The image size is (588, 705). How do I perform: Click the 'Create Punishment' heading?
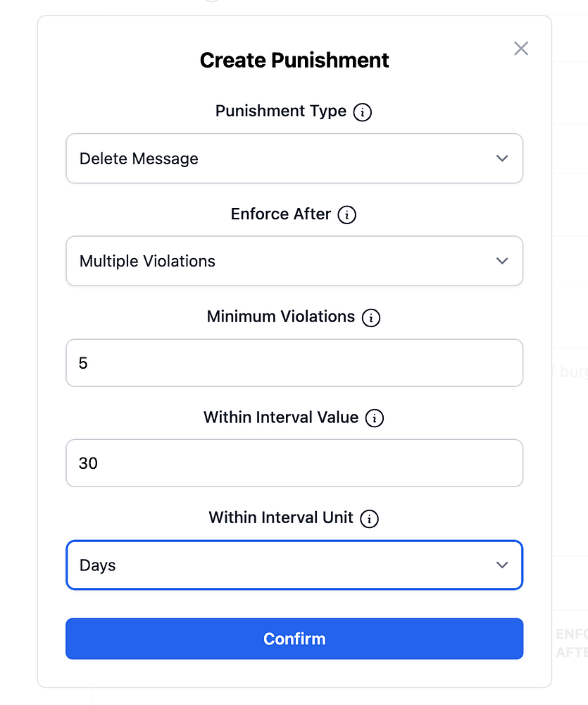click(294, 60)
